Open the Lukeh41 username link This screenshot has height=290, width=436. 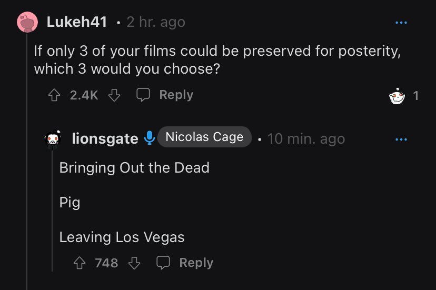pyautogui.click(x=77, y=22)
